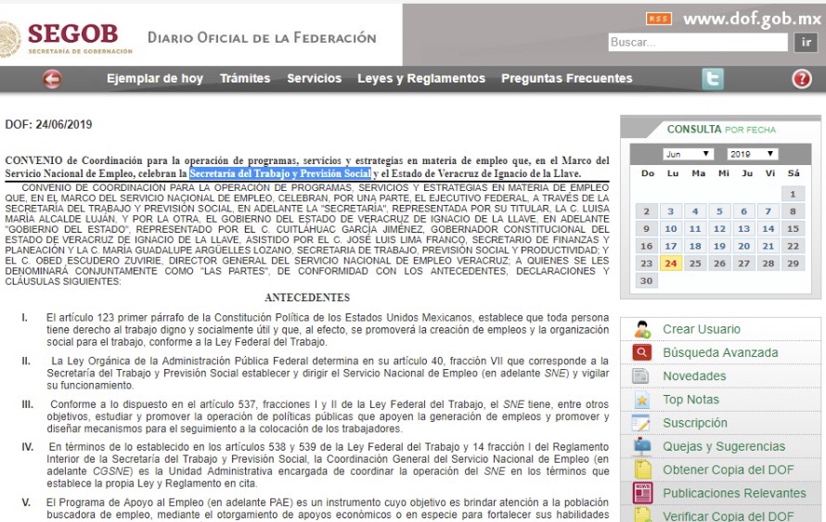This screenshot has width=826, height=522.
Task: Open Preguntas Frecuentes menu
Action: (x=567, y=79)
